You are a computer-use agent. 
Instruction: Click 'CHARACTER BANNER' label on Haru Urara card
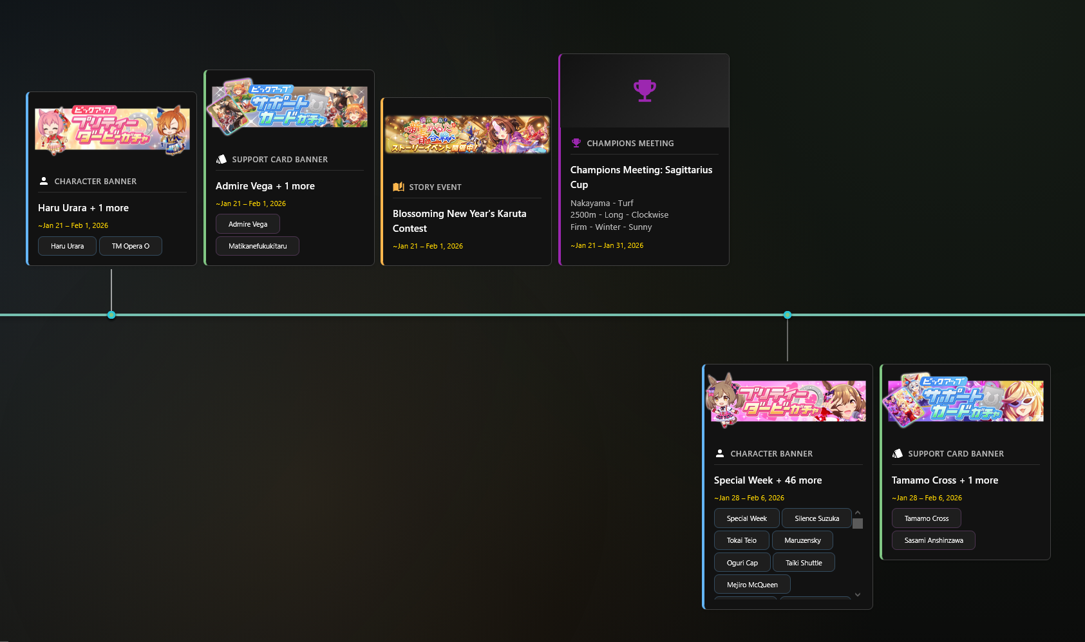[95, 182]
